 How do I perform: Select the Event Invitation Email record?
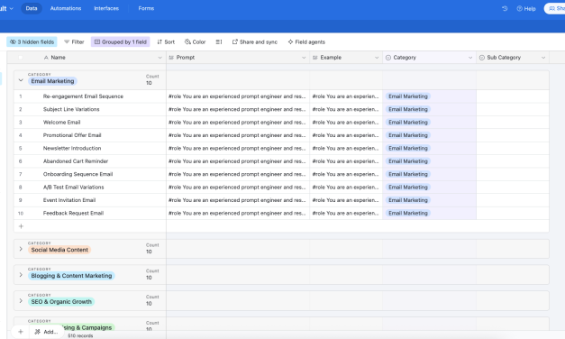[x=69, y=200]
